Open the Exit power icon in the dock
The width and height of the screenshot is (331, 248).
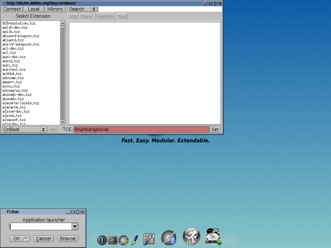coord(102,240)
